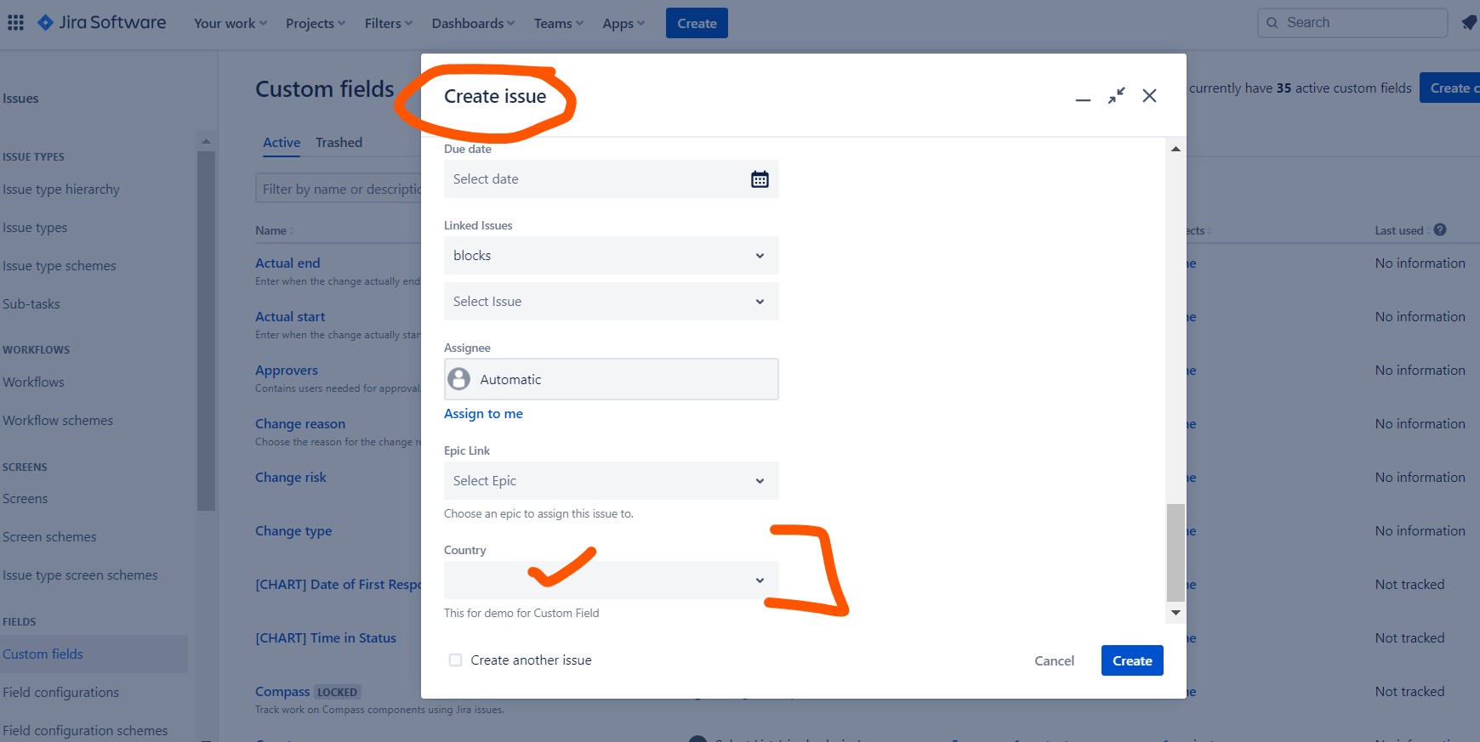Click the Last used help icon
This screenshot has width=1480, height=742.
(x=1440, y=230)
